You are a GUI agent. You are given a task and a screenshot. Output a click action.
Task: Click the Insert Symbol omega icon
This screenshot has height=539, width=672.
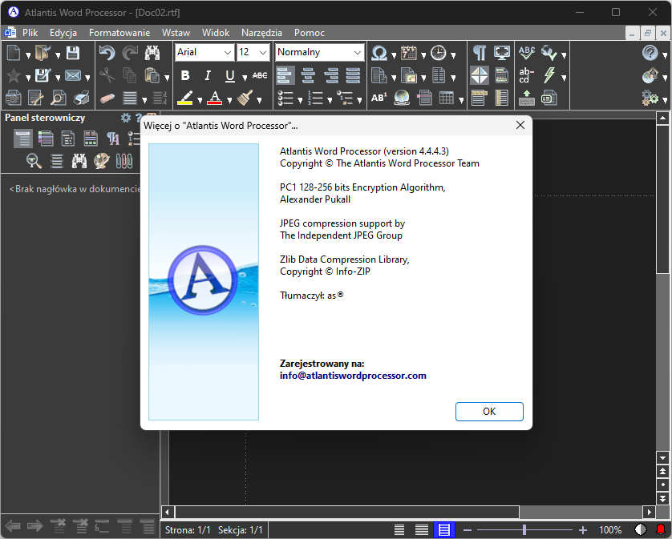[x=379, y=53]
